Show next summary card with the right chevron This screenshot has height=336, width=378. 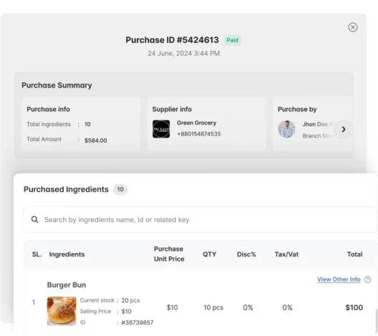coord(344,130)
